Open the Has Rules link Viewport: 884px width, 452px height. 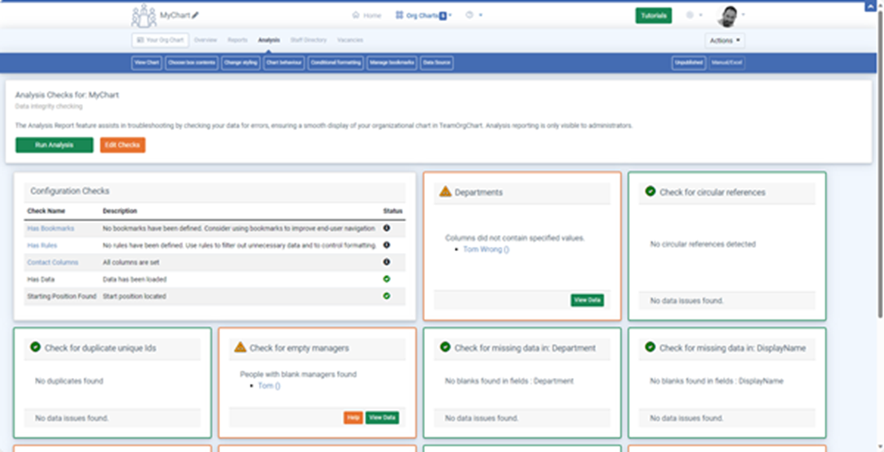(x=42, y=246)
